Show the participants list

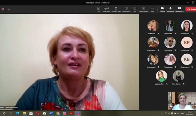[107, 9]
